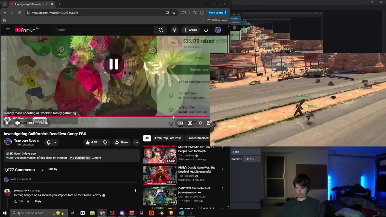The width and height of the screenshot is (386, 217).
Task: Open options menu on kerzu1947's comment
Action: tap(136, 190)
